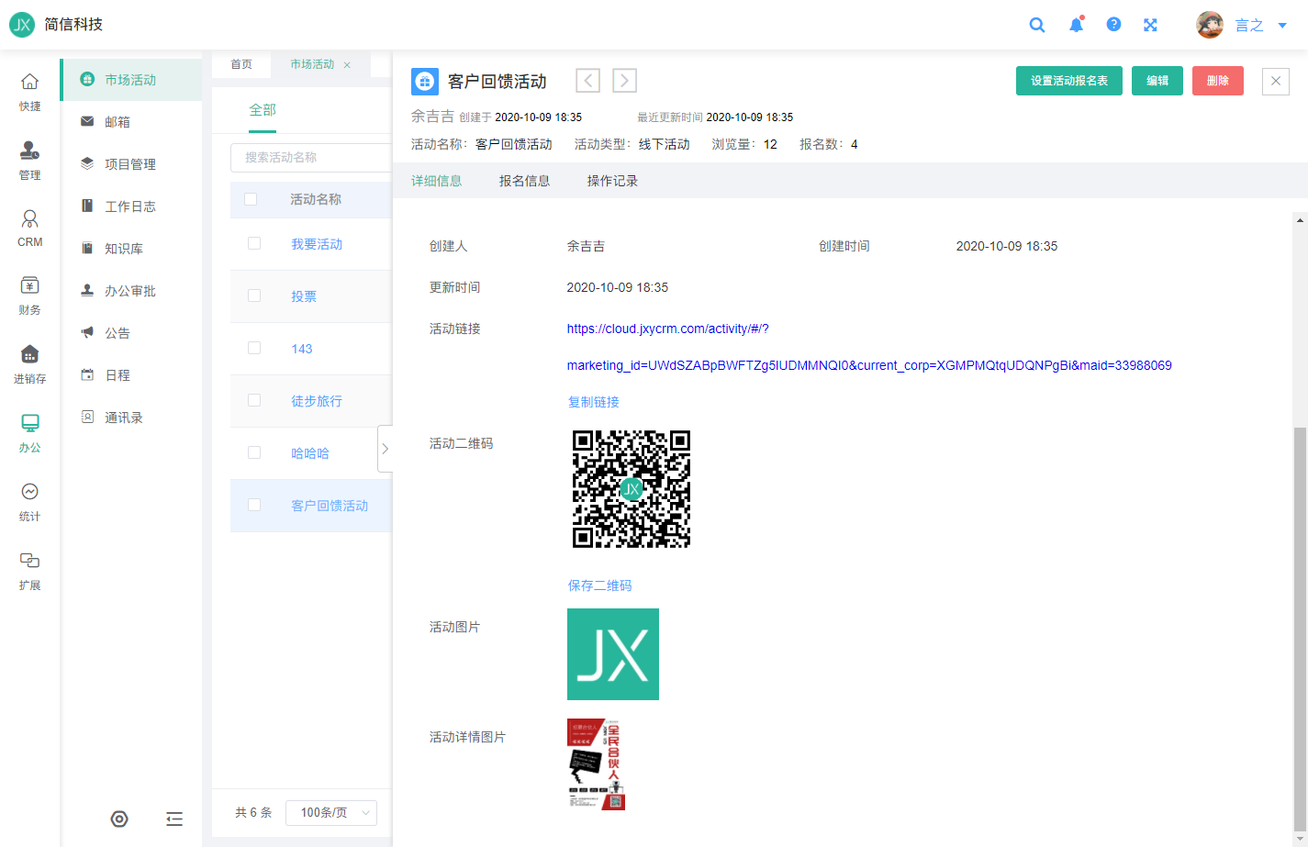Open the 徒步旅行 activity link

(317, 401)
